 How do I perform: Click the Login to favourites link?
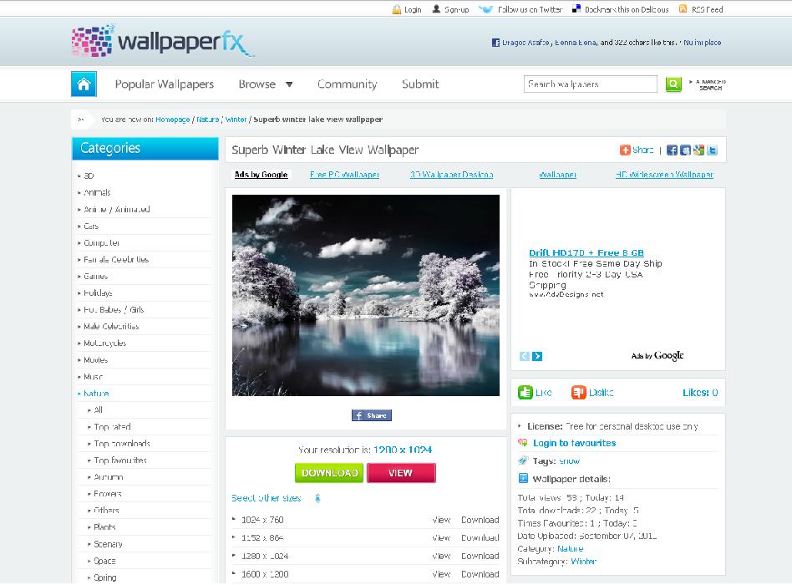pos(574,443)
